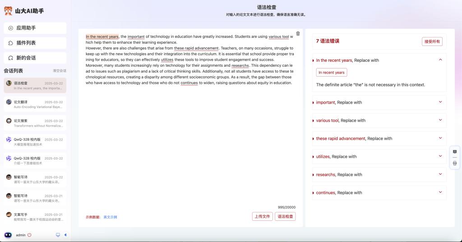Click the 新的会话 headset icon
Viewport: 462px width, 242px height.
point(11,58)
